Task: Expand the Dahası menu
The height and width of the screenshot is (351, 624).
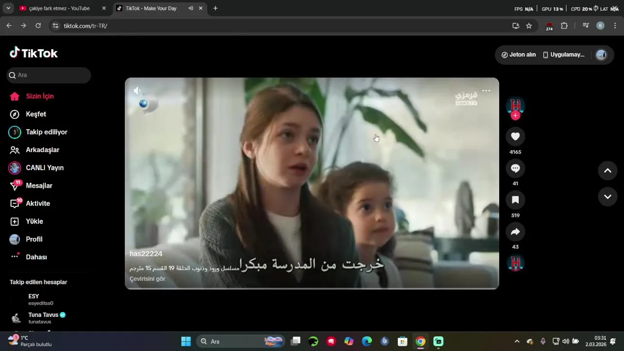Action: click(36, 257)
